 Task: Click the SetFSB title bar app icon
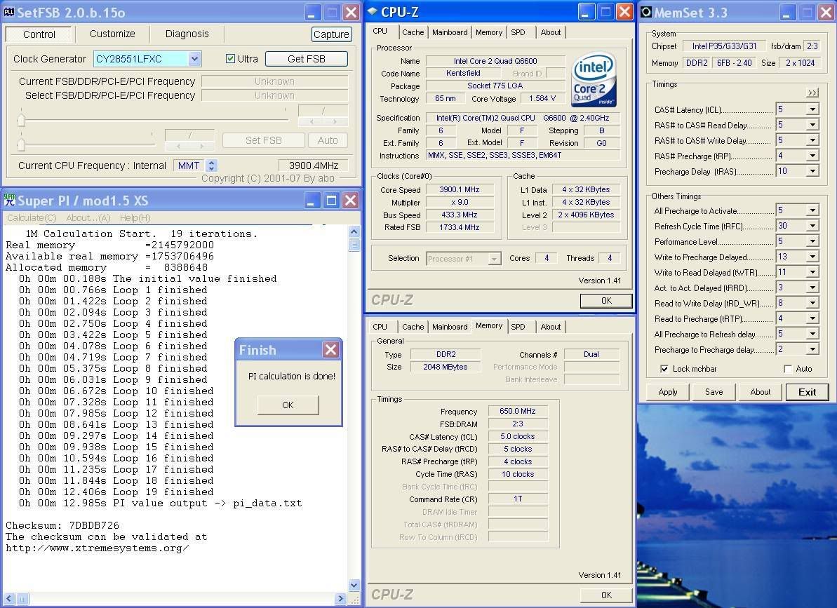pos(9,12)
